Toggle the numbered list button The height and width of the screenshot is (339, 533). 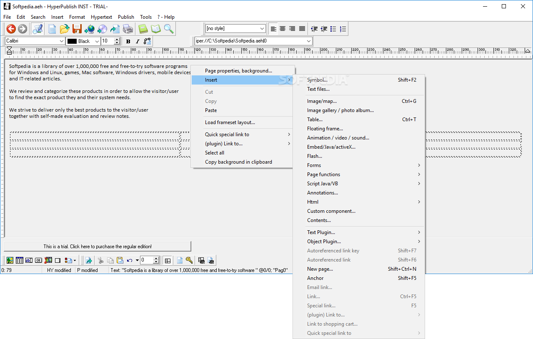[343, 29]
